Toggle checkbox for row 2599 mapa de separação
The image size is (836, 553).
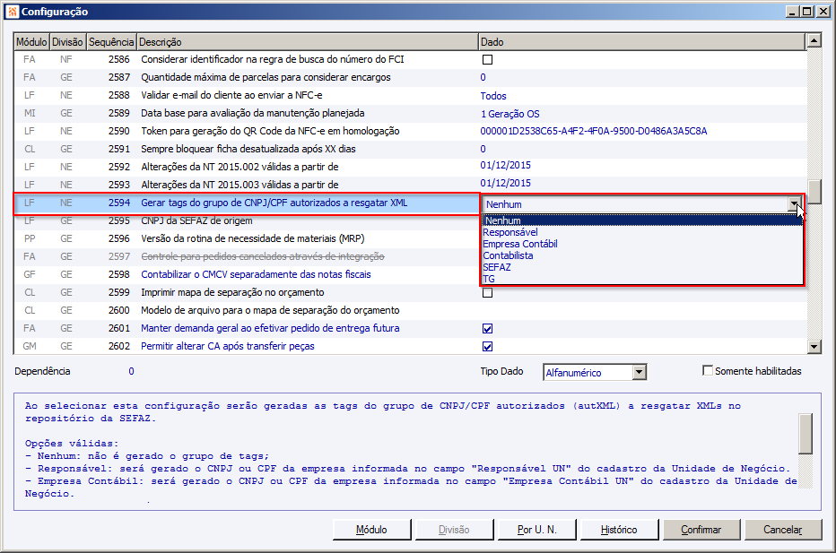(487, 292)
